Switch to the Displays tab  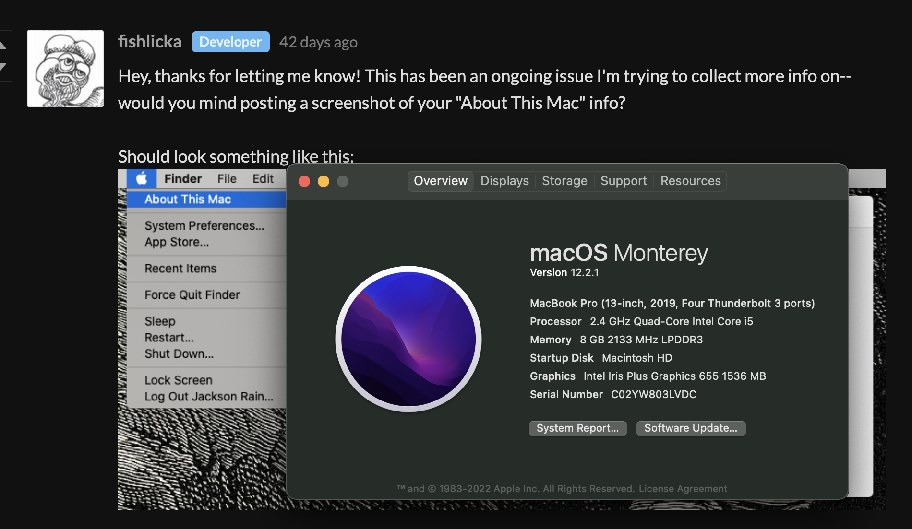(504, 181)
